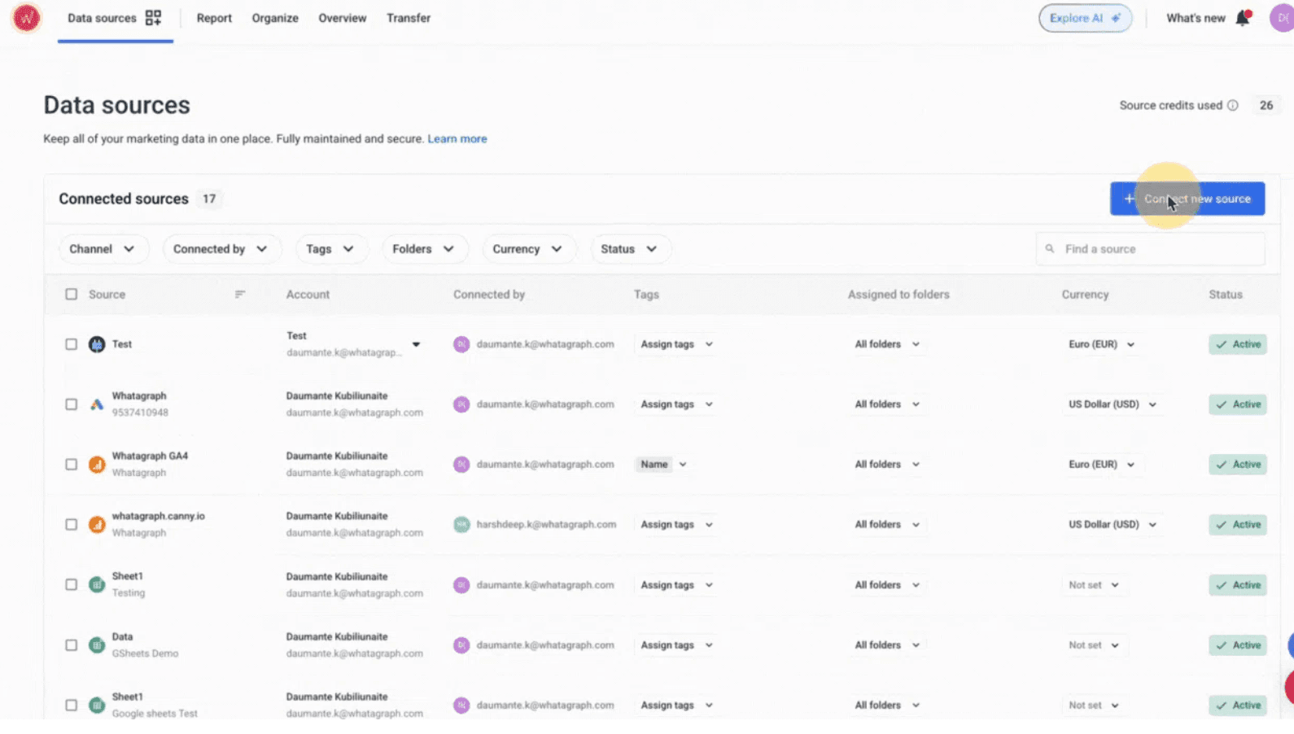Switch to the Report tab
Image resolution: width=1294 pixels, height=734 pixels.
(214, 18)
